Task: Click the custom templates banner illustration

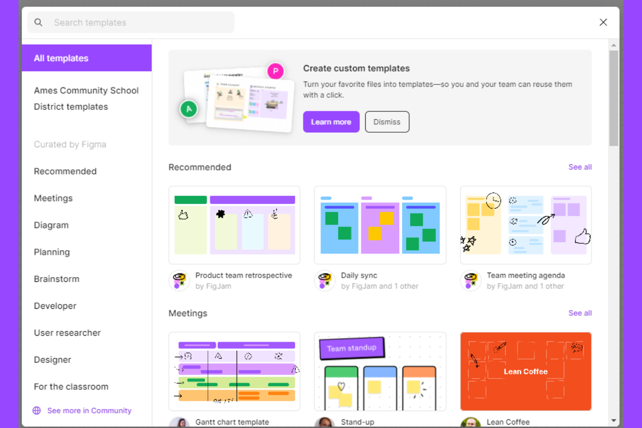Action: [237, 98]
